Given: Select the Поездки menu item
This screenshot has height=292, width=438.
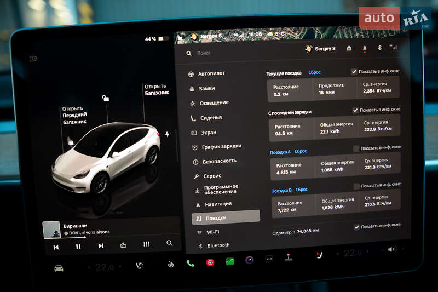Looking at the screenshot, I should point(226,217).
